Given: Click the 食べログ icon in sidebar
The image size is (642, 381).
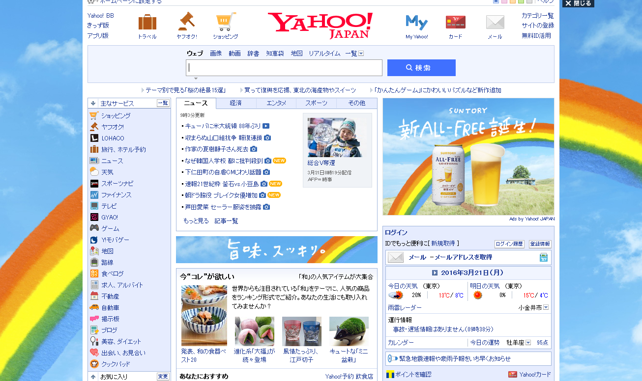Looking at the screenshot, I should [94, 273].
